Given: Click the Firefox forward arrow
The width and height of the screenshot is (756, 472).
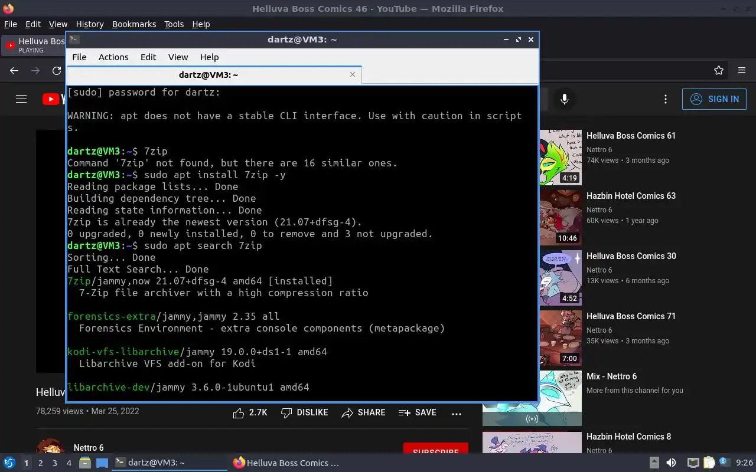Looking at the screenshot, I should click(x=35, y=71).
